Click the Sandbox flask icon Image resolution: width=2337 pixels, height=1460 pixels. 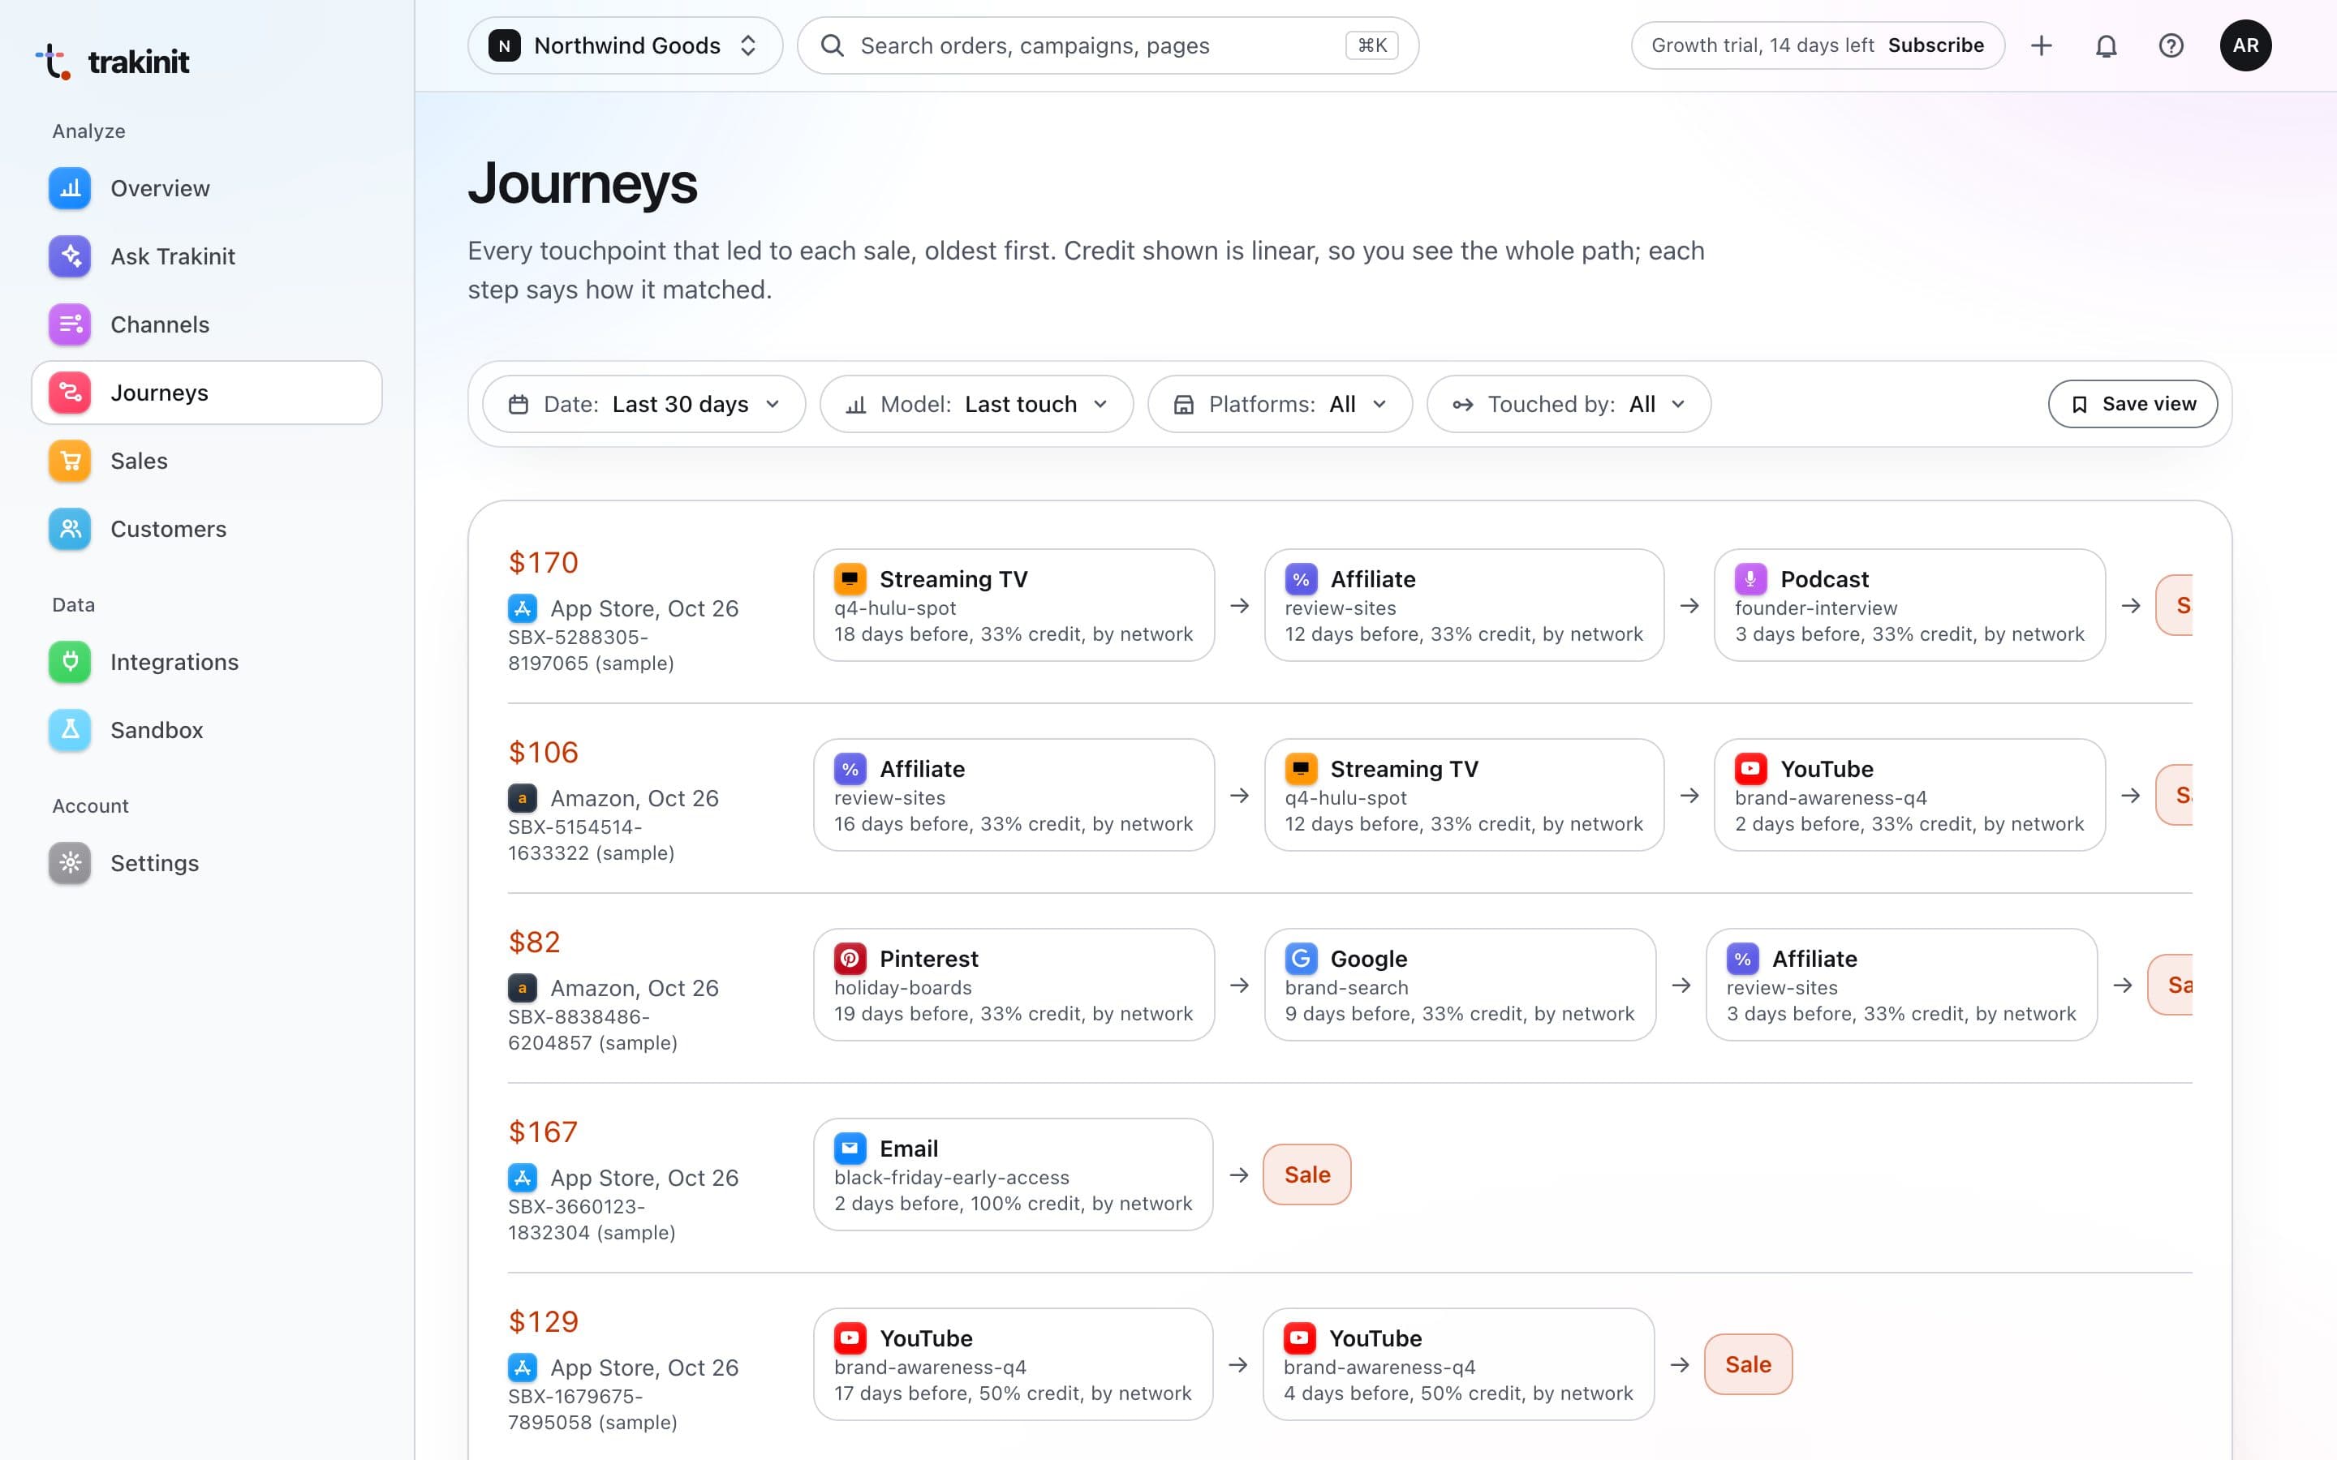pyautogui.click(x=70, y=730)
